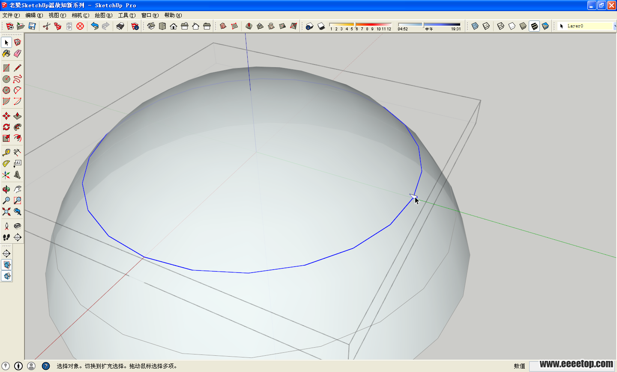The height and width of the screenshot is (372, 617).
Task: Select the Text label tool
Action: (18, 164)
